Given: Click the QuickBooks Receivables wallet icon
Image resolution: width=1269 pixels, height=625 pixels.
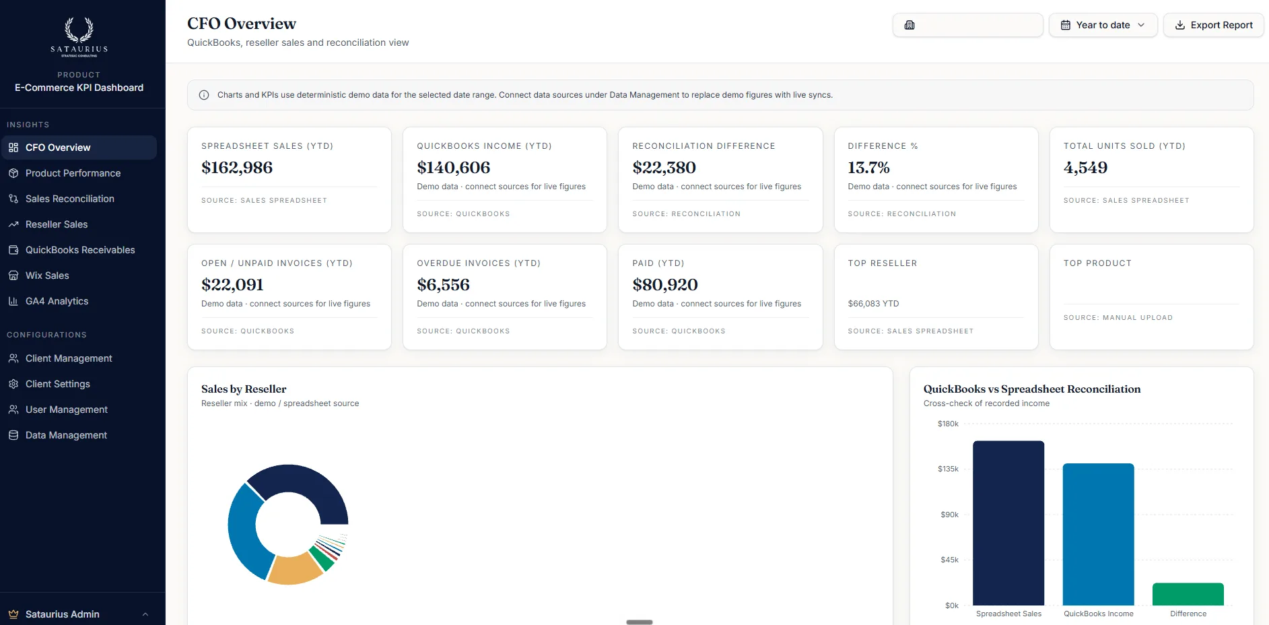Looking at the screenshot, I should pos(13,250).
